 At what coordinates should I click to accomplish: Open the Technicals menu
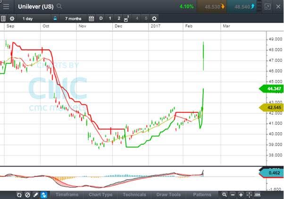134,195
